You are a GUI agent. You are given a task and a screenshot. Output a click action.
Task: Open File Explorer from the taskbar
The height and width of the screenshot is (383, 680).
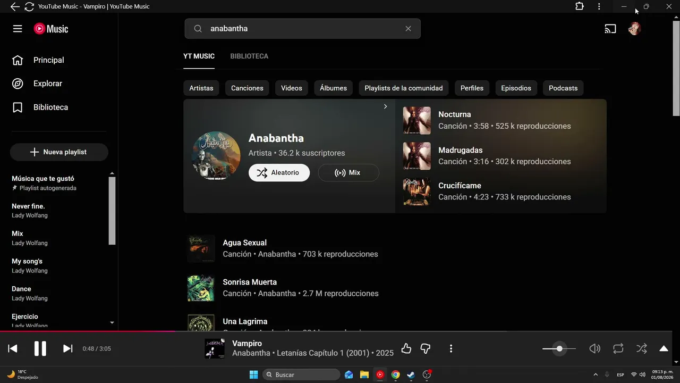(364, 374)
